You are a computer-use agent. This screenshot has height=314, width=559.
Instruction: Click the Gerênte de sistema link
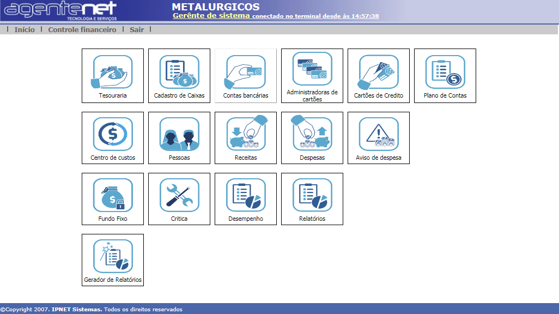[211, 15]
